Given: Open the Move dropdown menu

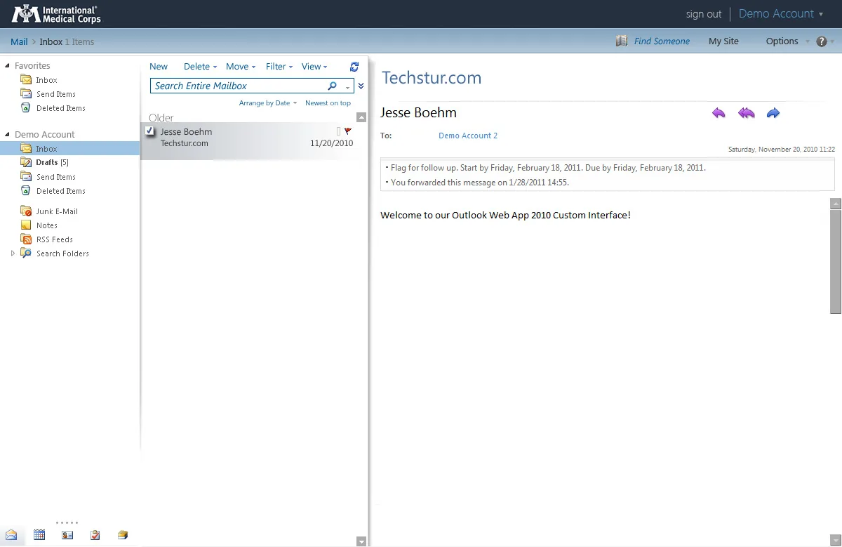Looking at the screenshot, I should coord(241,67).
